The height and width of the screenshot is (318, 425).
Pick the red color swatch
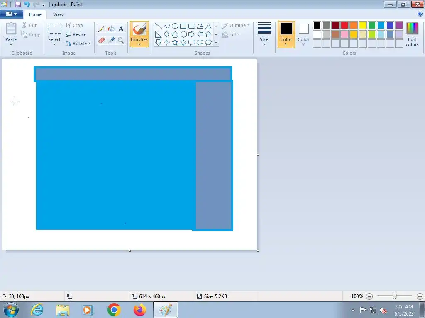(344, 25)
